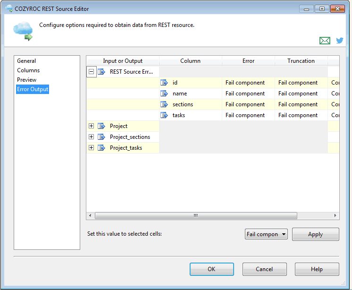The image size is (352, 290).
Task: Click the output icon beside Project
Action: point(101,126)
